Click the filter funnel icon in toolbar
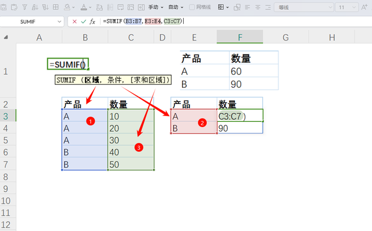 point(24,8)
